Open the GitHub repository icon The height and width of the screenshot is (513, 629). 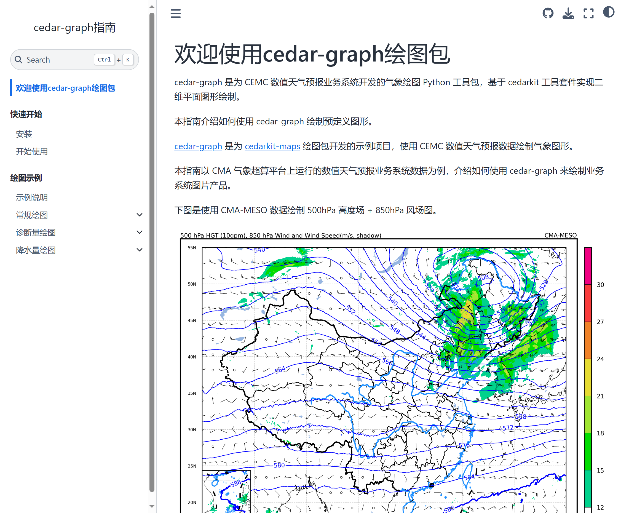click(x=548, y=13)
